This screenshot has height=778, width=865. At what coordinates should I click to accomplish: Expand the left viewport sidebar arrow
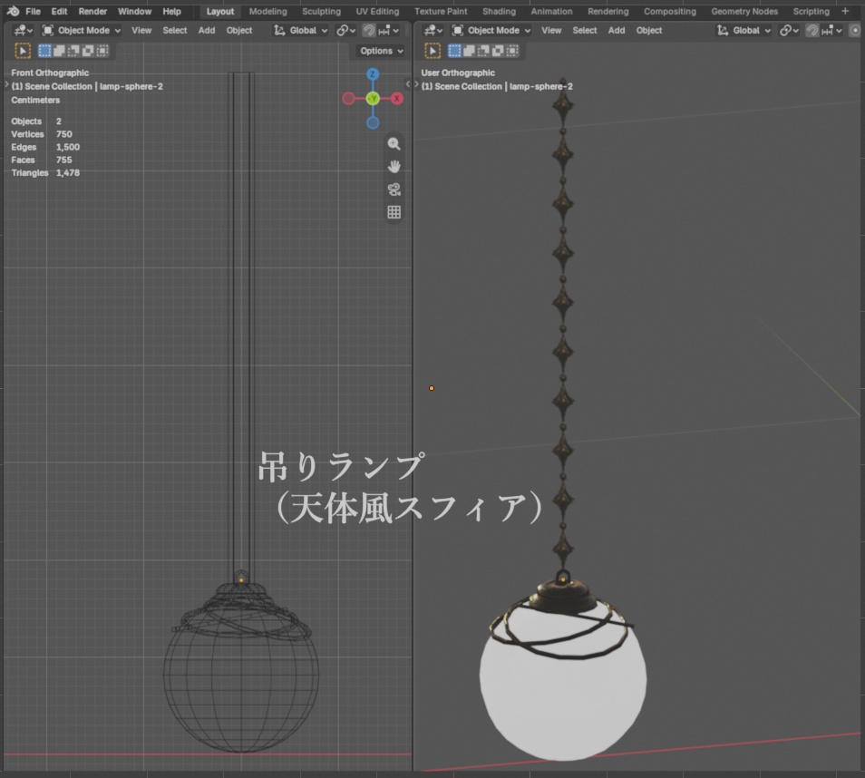click(x=408, y=84)
